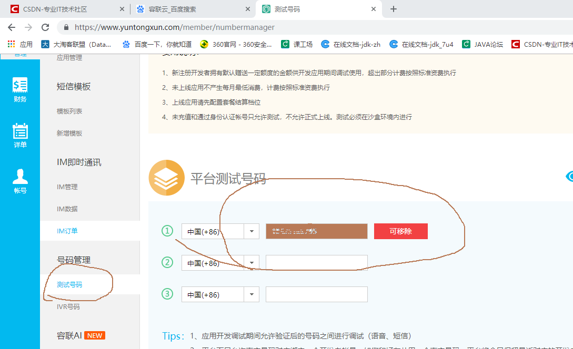Viewport: 573px width, 349px height.
Task: Click the reload page icon
Action: [x=45, y=27]
